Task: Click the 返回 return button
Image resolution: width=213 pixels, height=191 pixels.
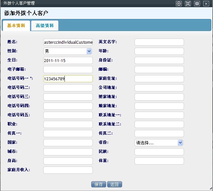Action: (x=114, y=184)
